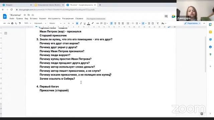Increase the indent
Image resolution: width=214 pixels, height=120 pixels.
pyautogui.click(x=153, y=23)
